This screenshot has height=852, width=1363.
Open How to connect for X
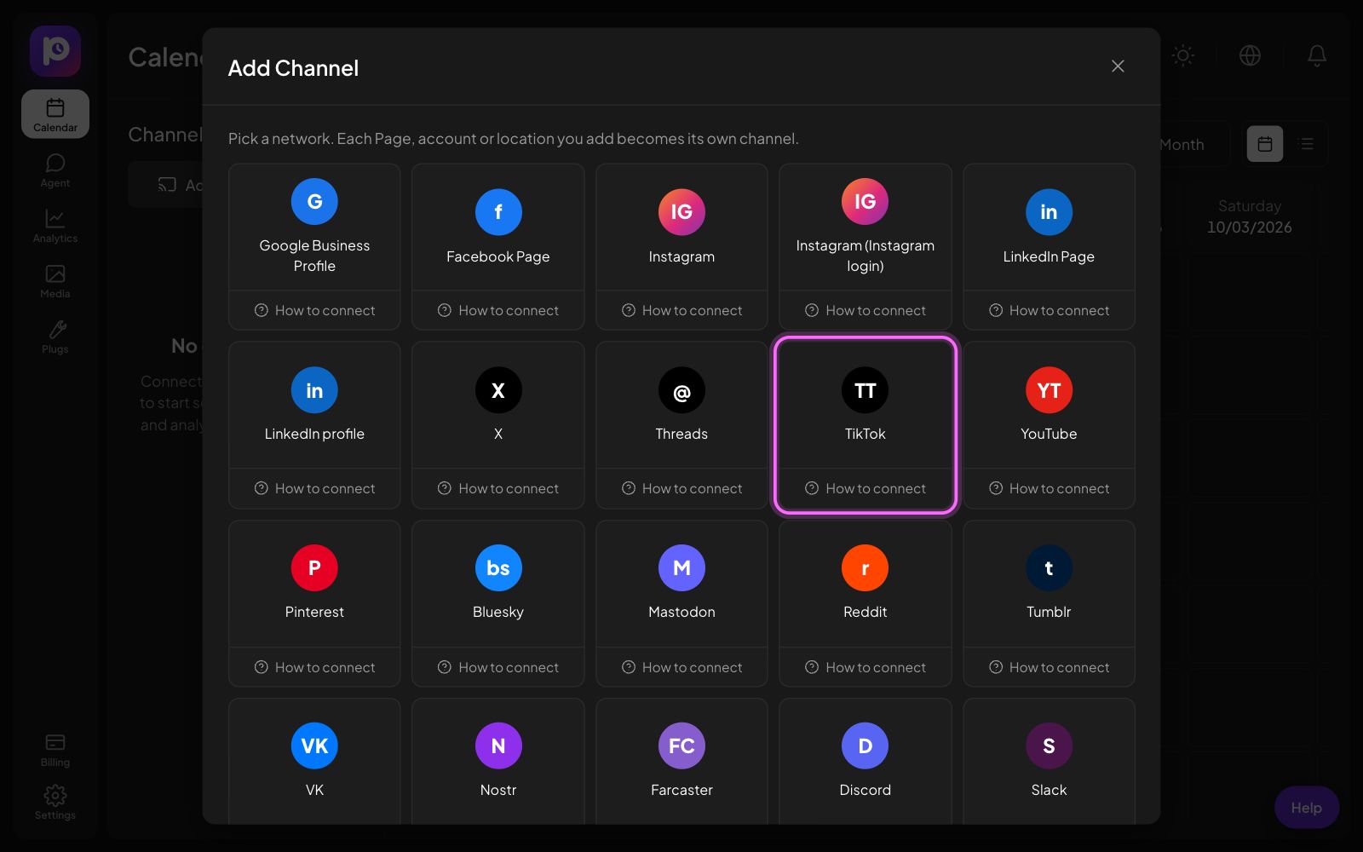click(x=498, y=488)
